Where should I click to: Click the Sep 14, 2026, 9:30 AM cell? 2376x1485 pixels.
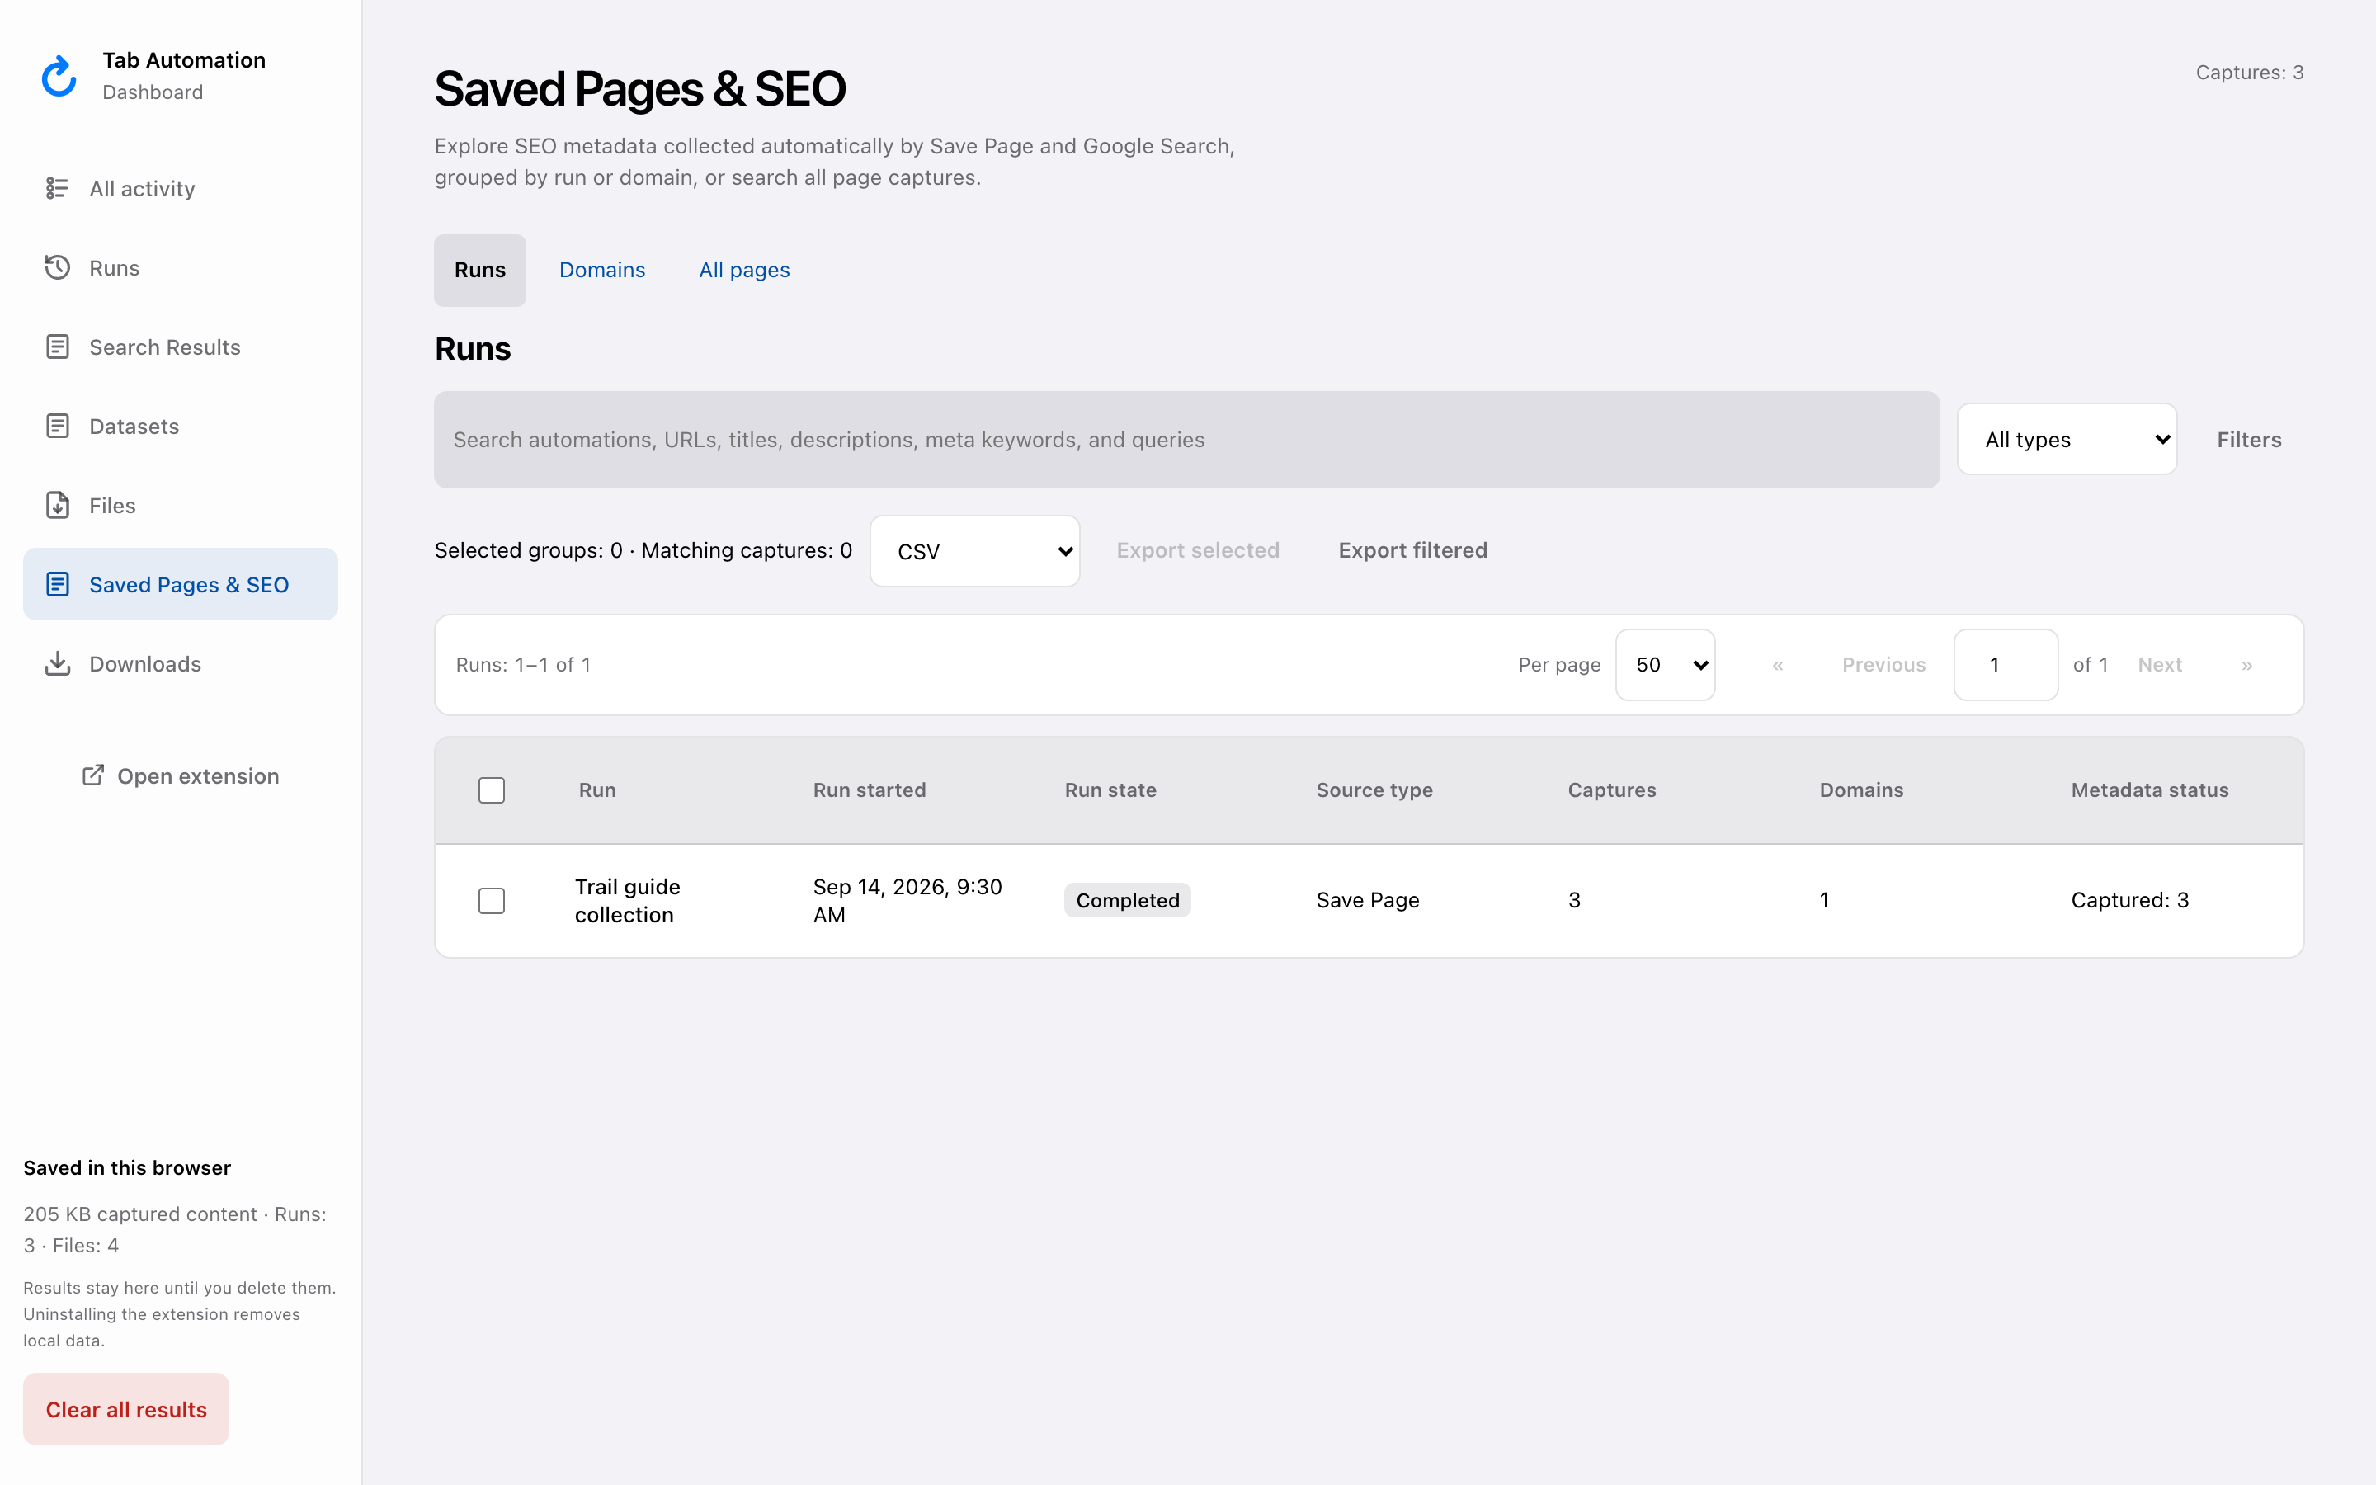[907, 901]
